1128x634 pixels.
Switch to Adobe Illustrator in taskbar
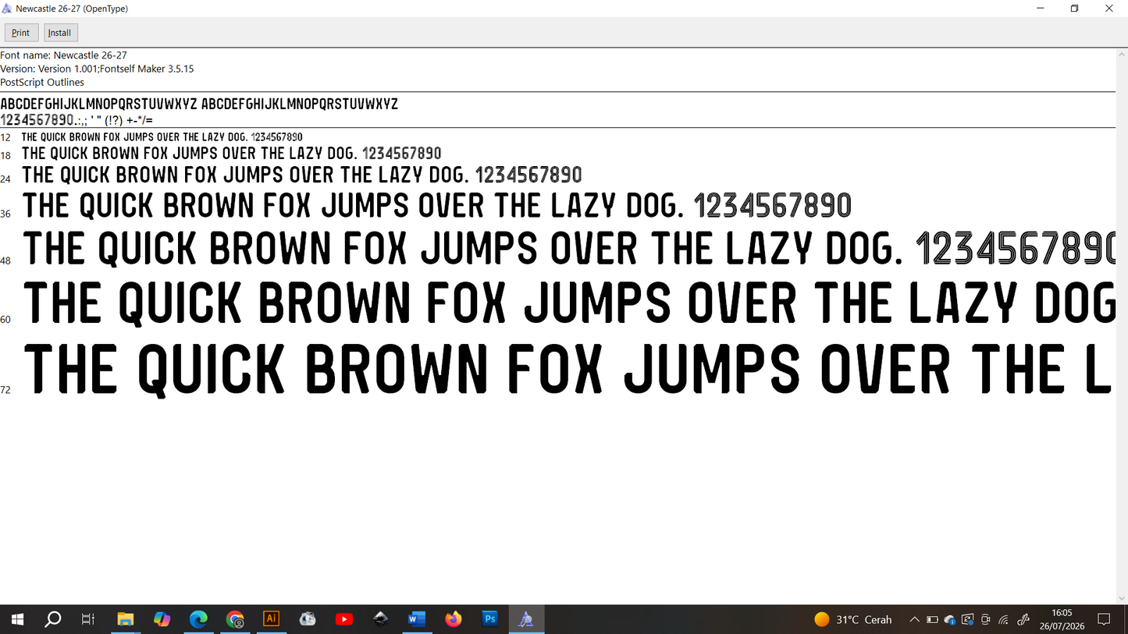[272, 619]
